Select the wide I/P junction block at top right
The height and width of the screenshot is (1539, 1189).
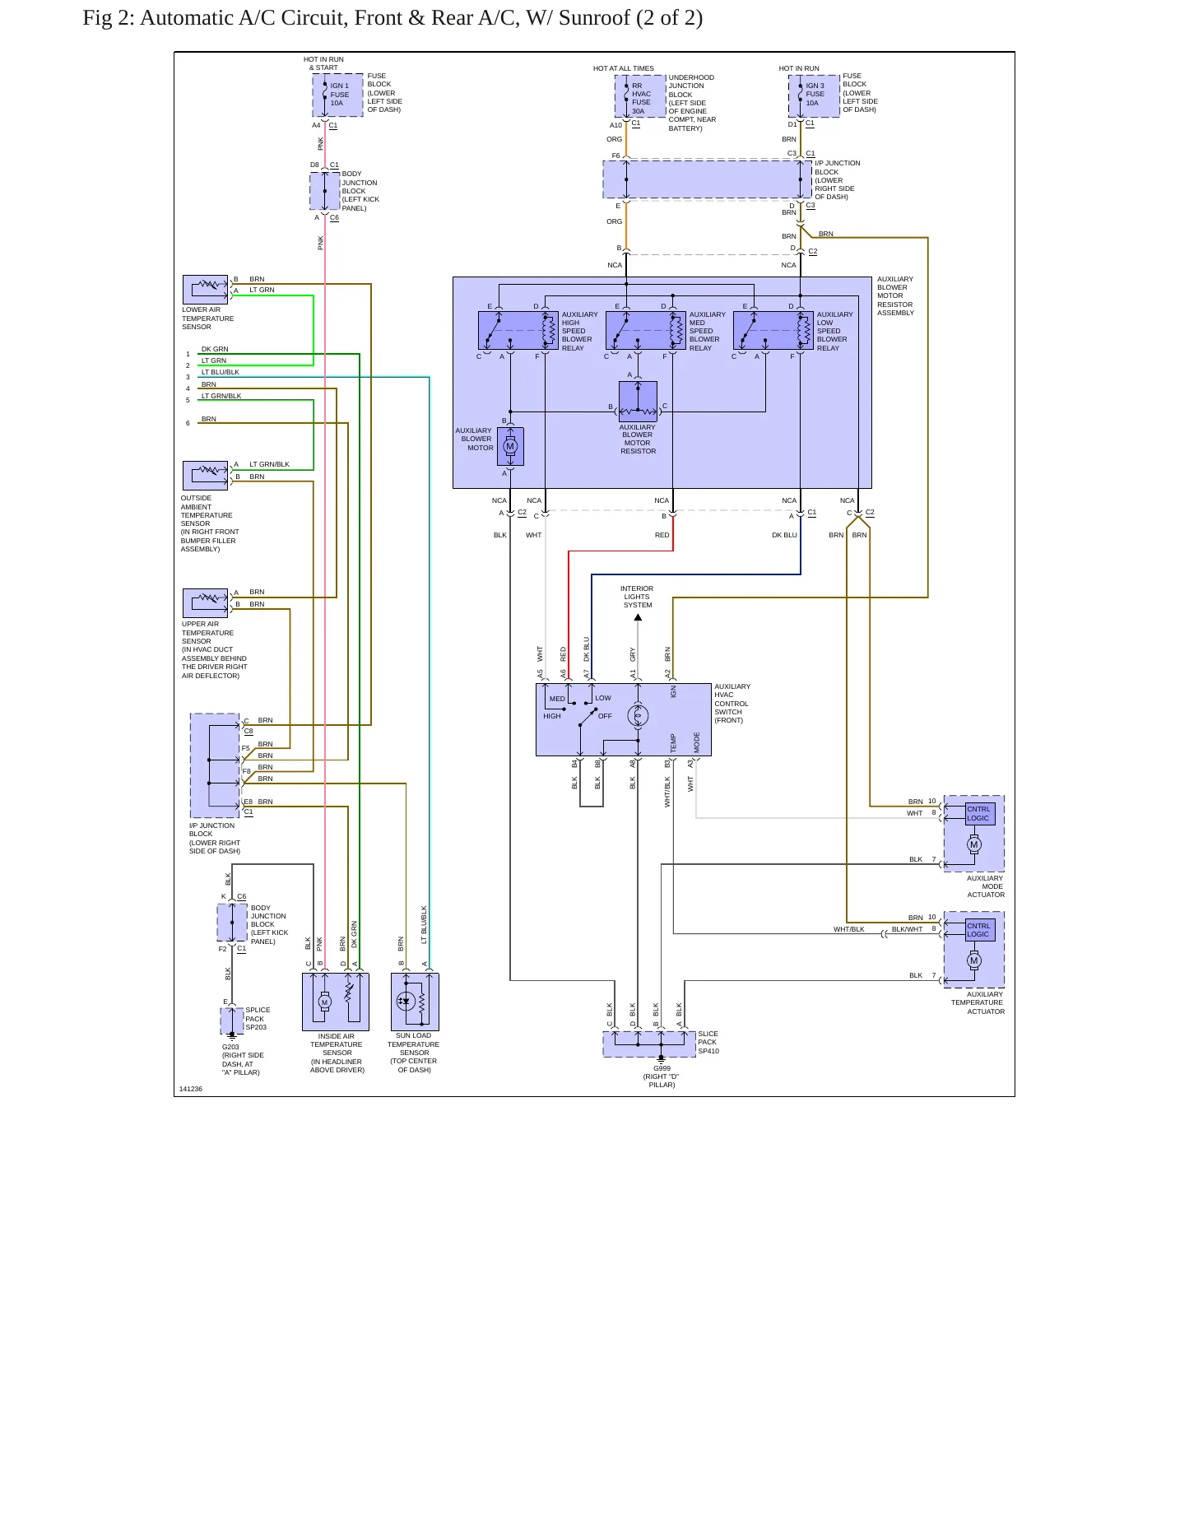click(708, 179)
